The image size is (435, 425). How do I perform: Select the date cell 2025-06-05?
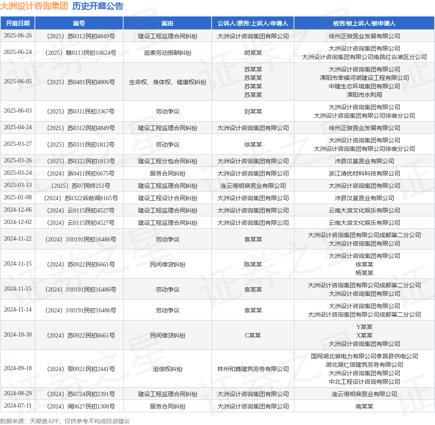[18, 81]
